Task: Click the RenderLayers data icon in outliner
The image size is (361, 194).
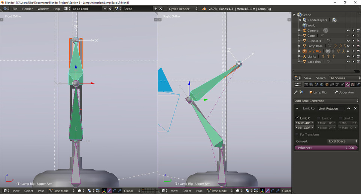Action: 334,20
